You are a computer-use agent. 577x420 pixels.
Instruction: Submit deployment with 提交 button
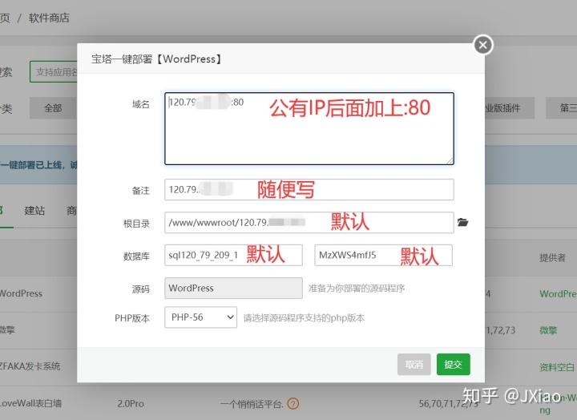point(453,365)
